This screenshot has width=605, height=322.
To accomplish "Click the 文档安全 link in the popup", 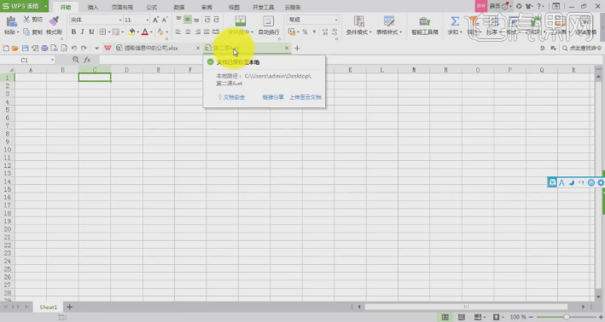I will [234, 97].
